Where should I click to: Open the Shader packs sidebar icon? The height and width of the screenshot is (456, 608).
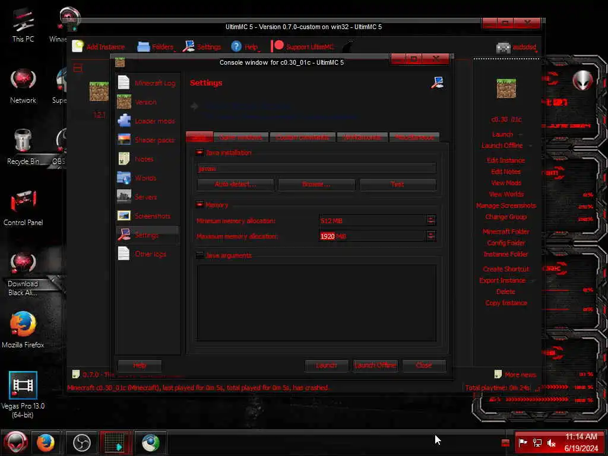pos(124,140)
